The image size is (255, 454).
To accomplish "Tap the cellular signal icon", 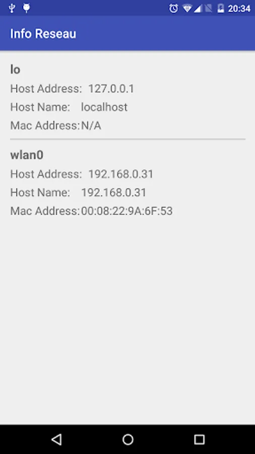I will pos(198,9).
